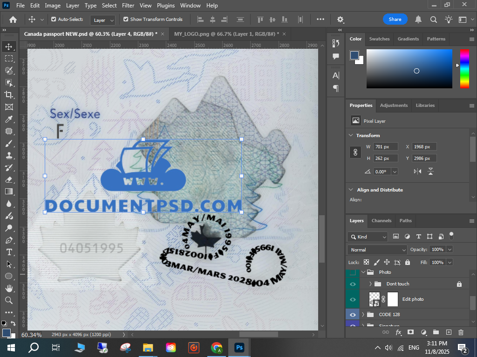Select the Eyedropper tool

tap(8, 119)
